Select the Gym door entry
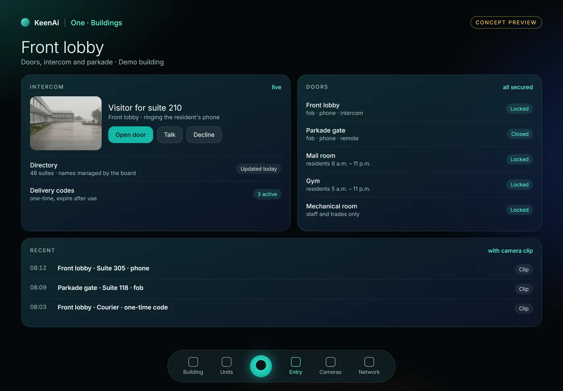This screenshot has height=391, width=563. [x=419, y=185]
